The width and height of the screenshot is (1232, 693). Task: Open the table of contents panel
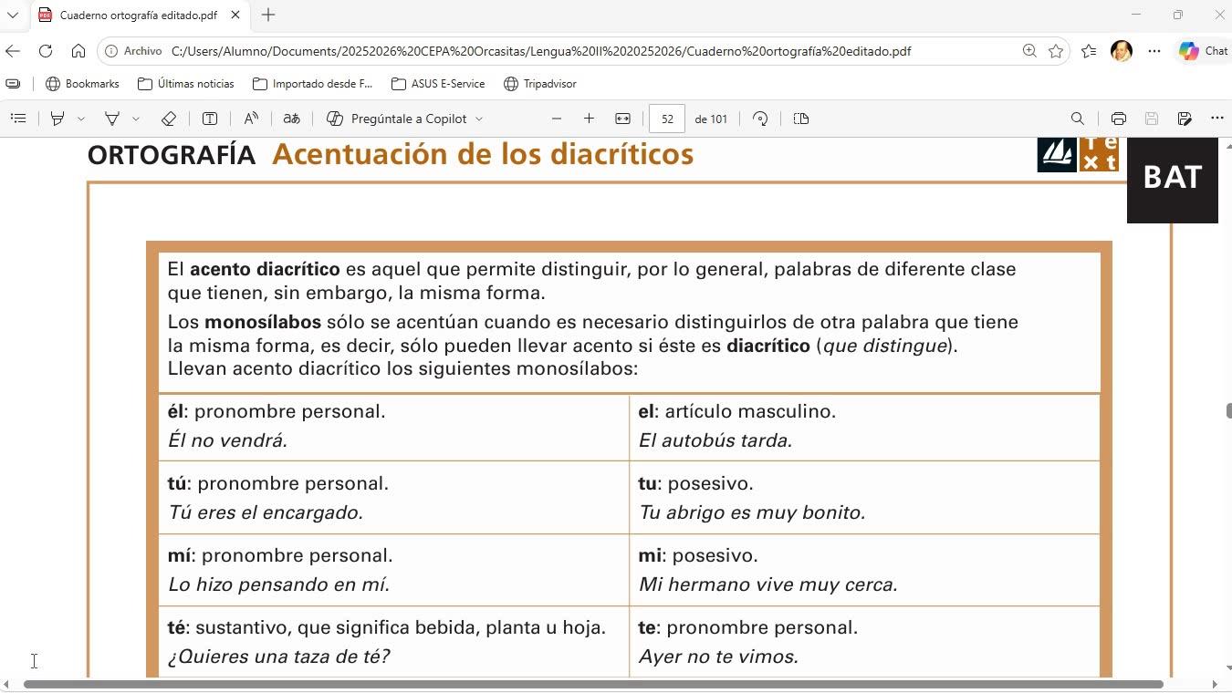(18, 119)
